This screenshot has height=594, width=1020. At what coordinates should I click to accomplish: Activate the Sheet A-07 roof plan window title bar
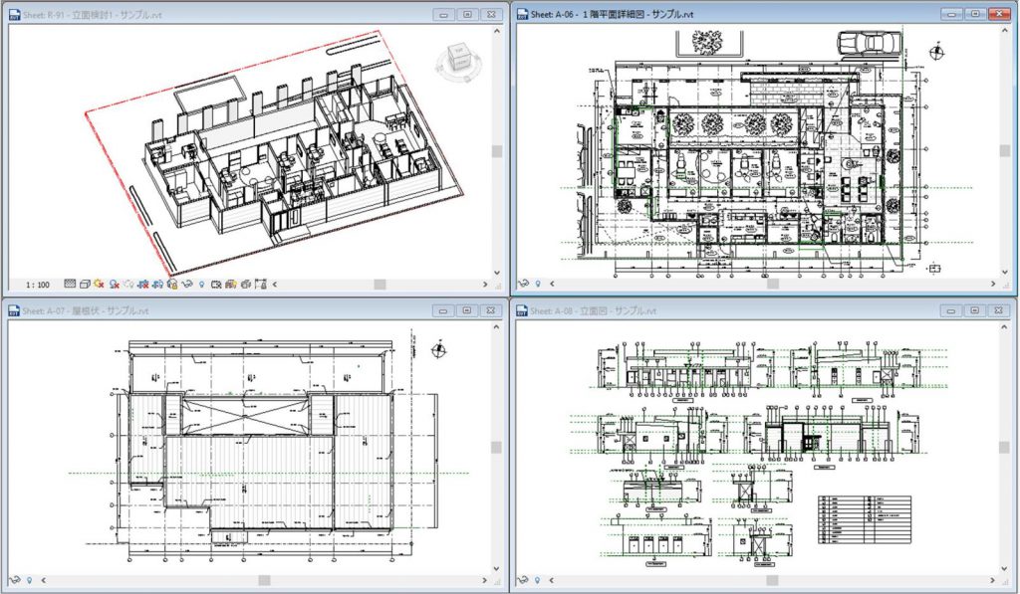coord(199,310)
